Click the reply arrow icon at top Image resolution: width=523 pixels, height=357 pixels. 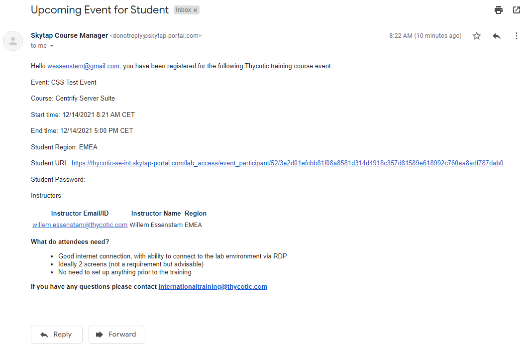[496, 36]
